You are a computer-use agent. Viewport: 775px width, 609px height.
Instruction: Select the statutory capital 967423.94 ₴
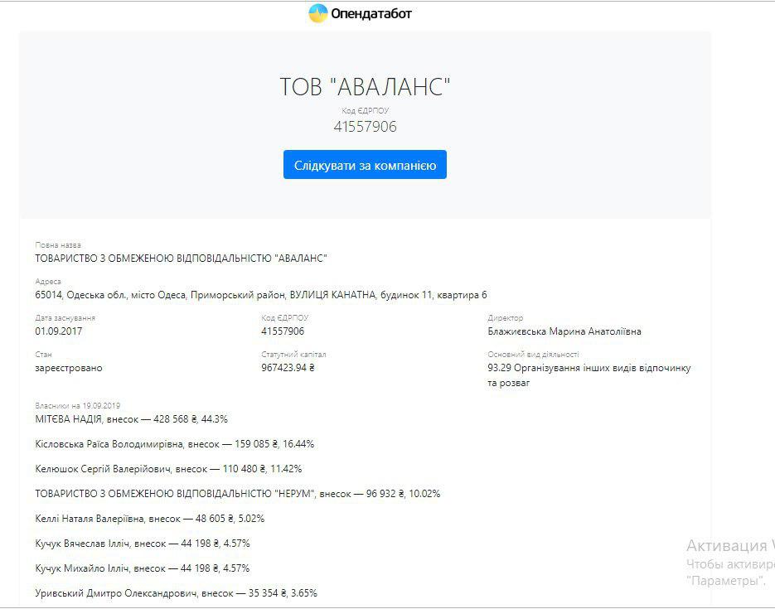[x=288, y=368]
